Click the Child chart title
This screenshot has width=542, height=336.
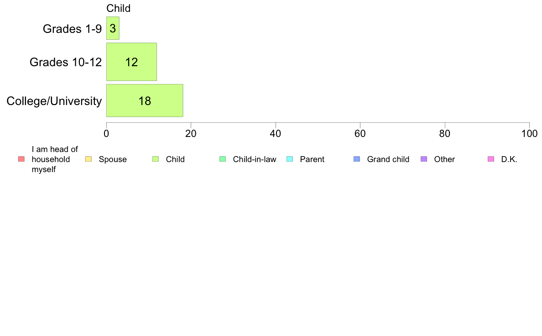click(118, 8)
